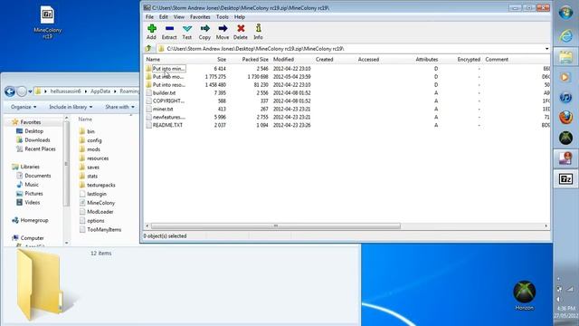The height and width of the screenshot is (326, 579).
Task: Click AppData in Explorer breadcrumb
Action: (x=100, y=91)
